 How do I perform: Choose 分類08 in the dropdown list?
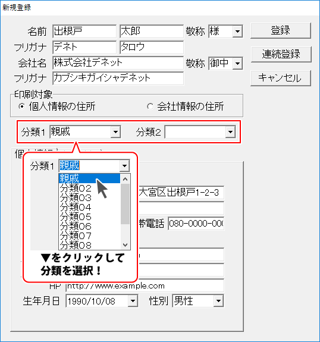tap(89, 245)
